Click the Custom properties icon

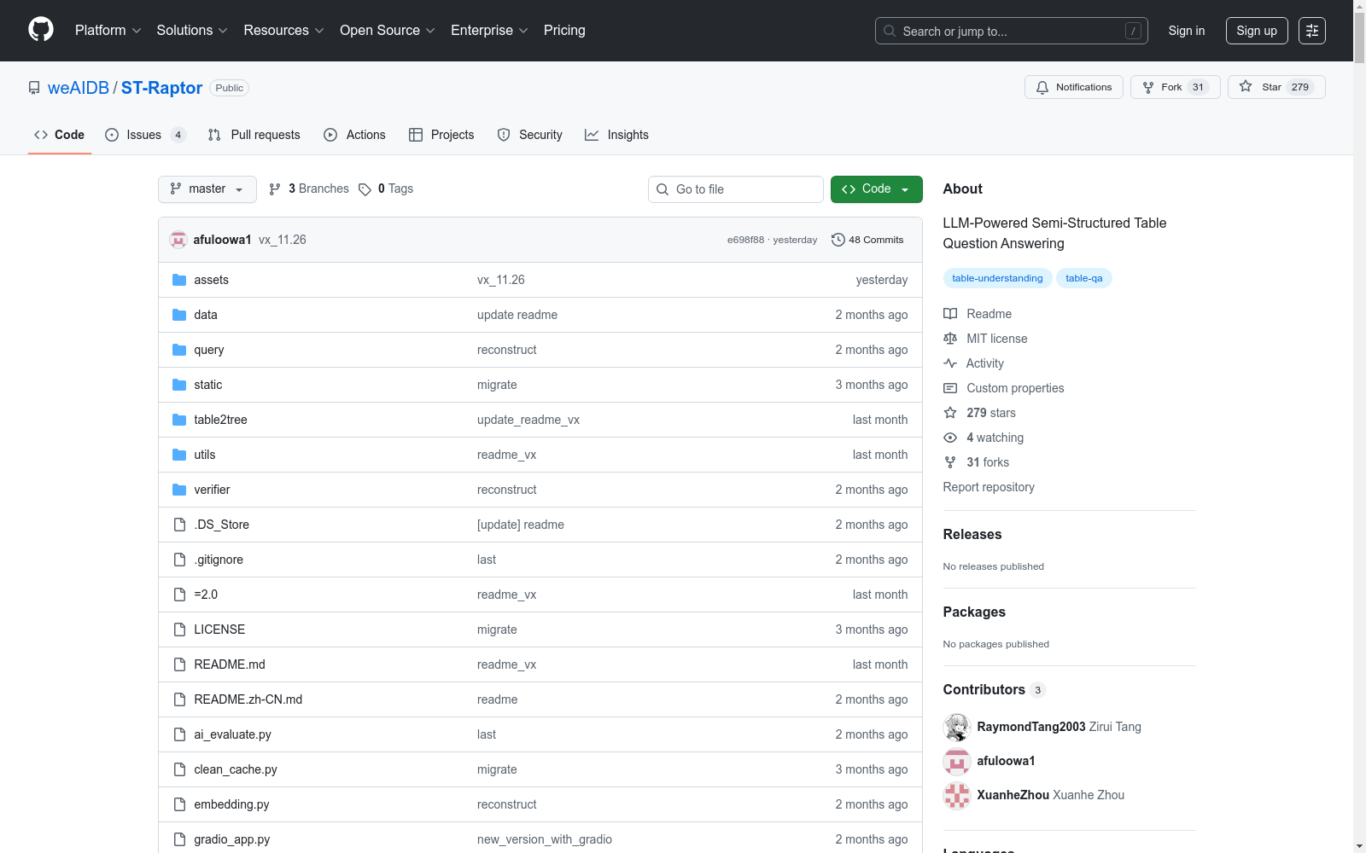point(950,388)
